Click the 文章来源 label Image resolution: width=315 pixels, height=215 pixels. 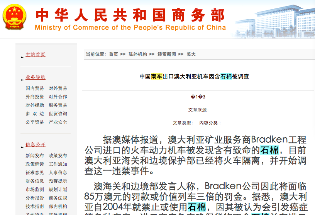[198, 110]
